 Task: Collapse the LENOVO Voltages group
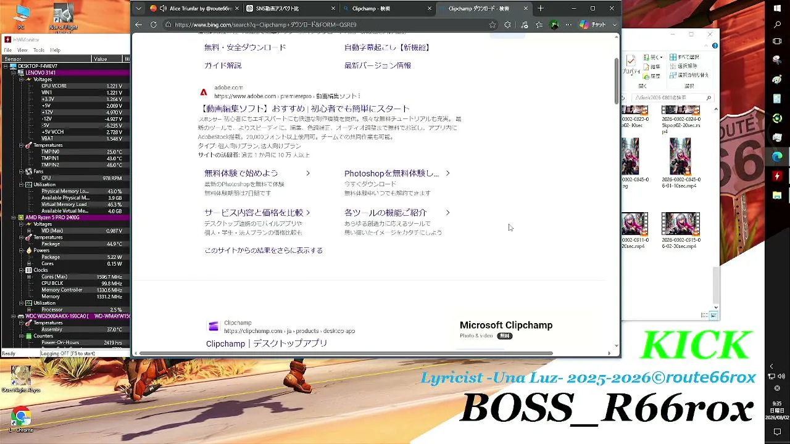(21, 80)
